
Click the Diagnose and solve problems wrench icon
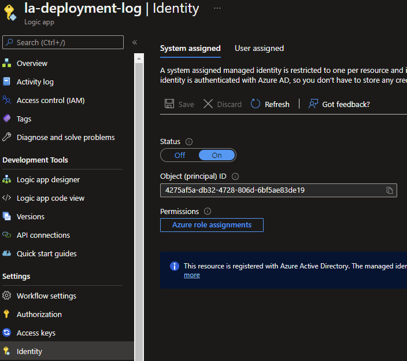click(x=6, y=137)
